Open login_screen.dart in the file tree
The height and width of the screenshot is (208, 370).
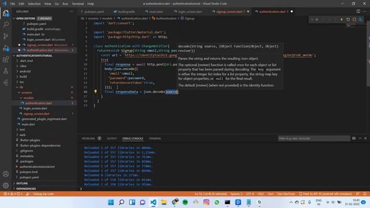(x=35, y=108)
